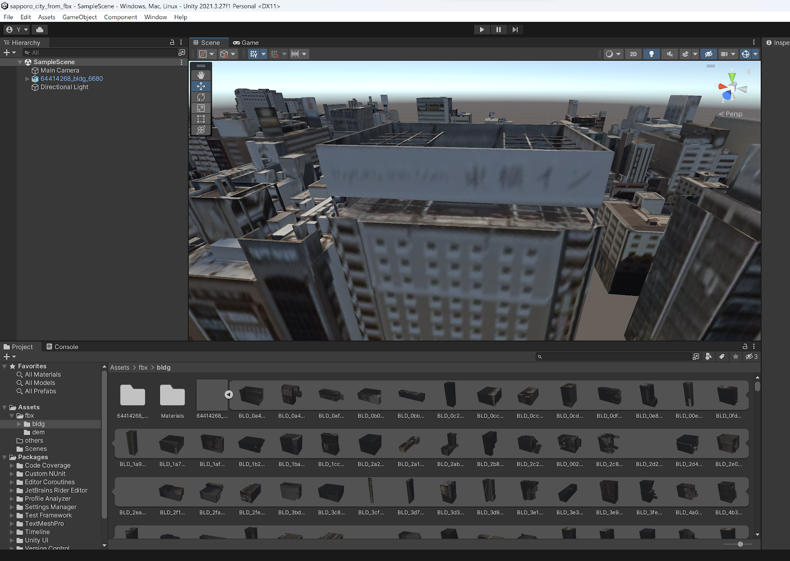Expand the bldg folder in tree
This screenshot has width=790, height=561.
coord(20,424)
